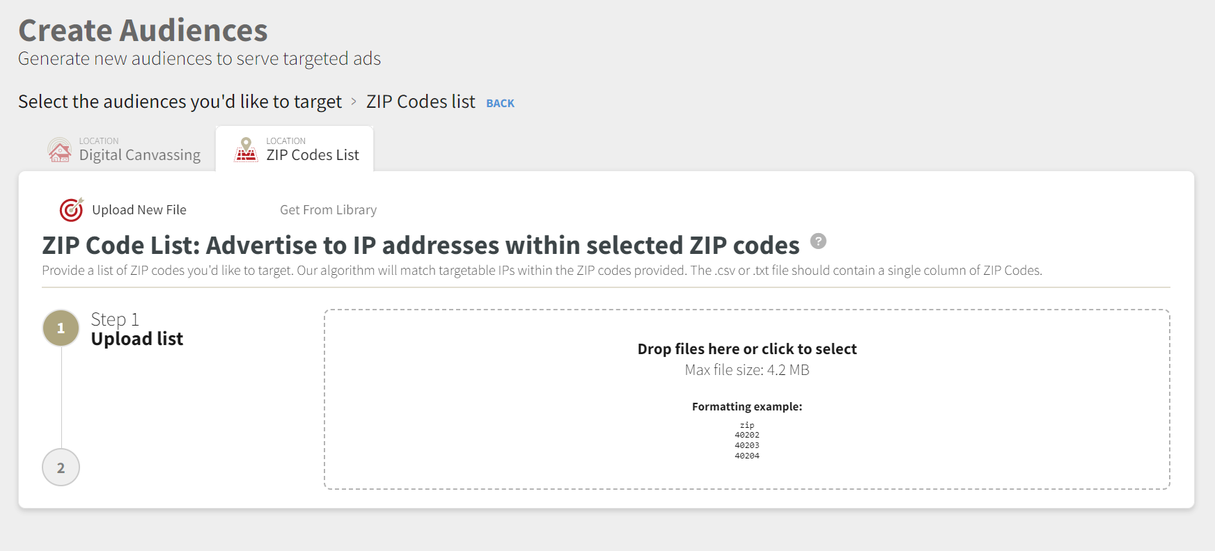Image resolution: width=1215 pixels, height=551 pixels.
Task: Click the Step 1 circle indicator
Action: (61, 328)
